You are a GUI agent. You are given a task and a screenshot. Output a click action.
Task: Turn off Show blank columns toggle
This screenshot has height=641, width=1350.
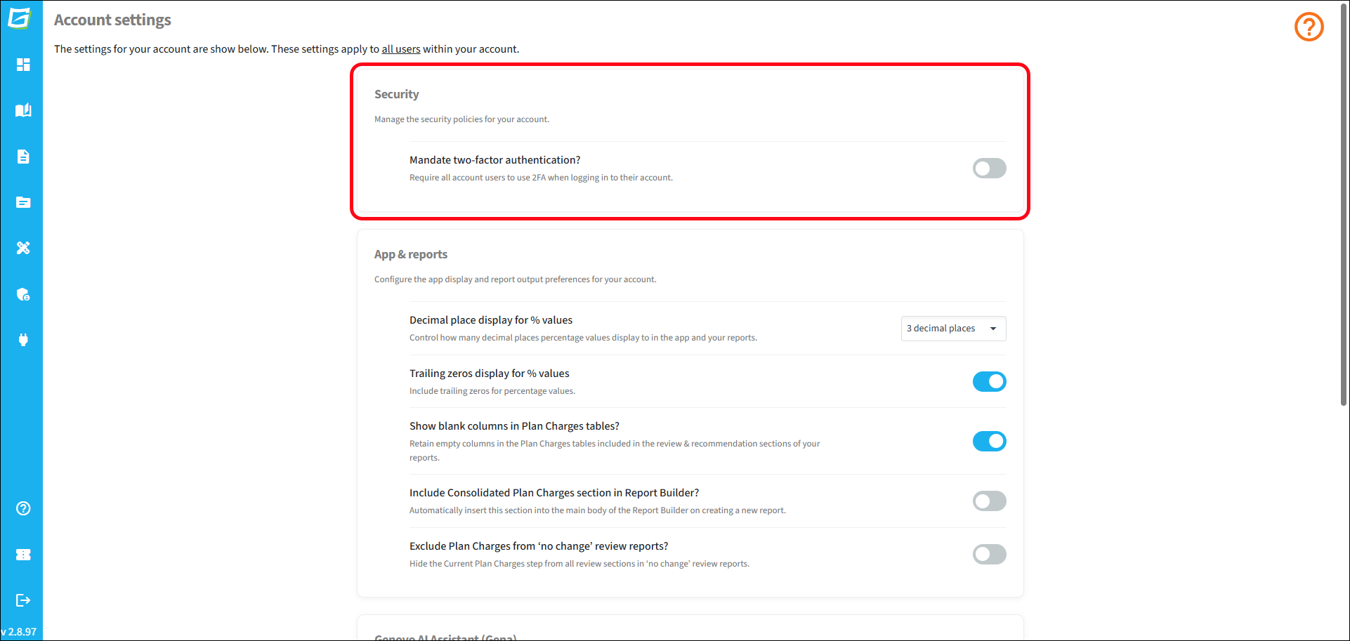pyautogui.click(x=989, y=442)
